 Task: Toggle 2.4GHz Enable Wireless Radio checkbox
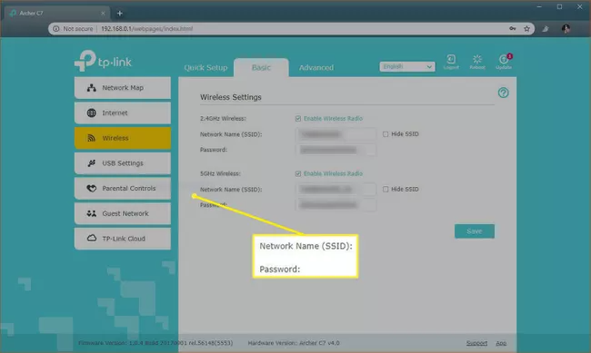pos(298,119)
